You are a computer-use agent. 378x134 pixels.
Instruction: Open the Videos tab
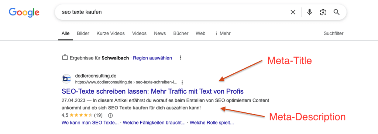139,33
